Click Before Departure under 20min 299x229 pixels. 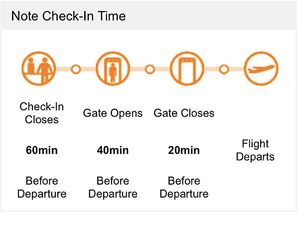pos(184,188)
